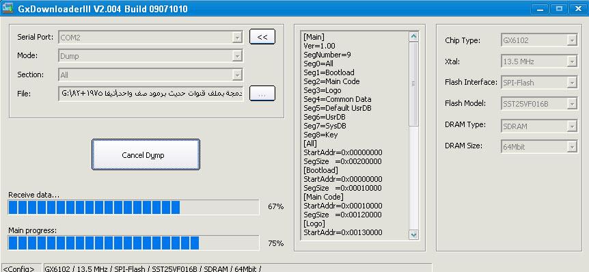589x272 pixels.
Task: Maximize the GxDownloaderIII window
Action: coord(560,9)
